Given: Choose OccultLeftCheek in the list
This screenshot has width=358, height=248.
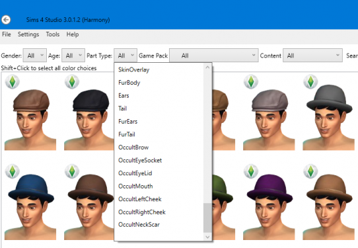Looking at the screenshot, I should pos(159,199).
